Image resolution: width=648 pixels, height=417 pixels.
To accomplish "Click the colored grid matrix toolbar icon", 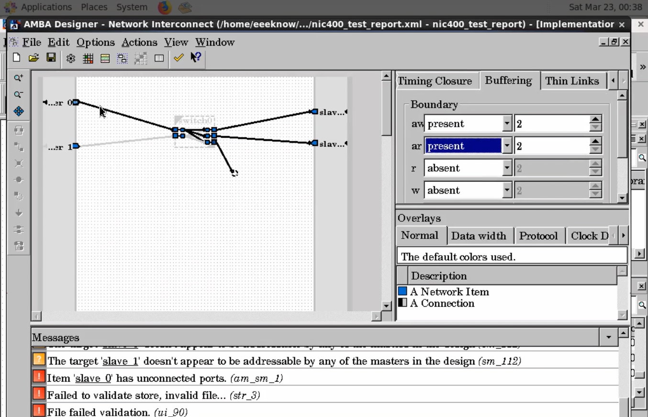I will [x=88, y=58].
